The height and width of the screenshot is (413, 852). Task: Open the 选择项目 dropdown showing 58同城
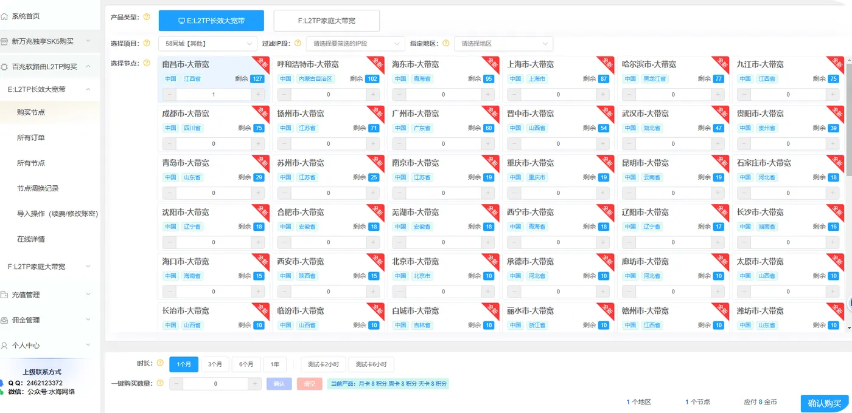click(208, 44)
